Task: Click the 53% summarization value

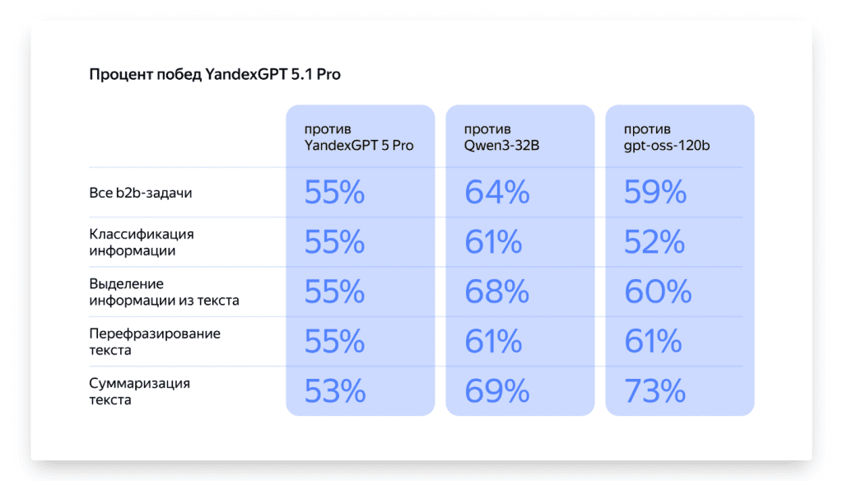Action: [334, 391]
